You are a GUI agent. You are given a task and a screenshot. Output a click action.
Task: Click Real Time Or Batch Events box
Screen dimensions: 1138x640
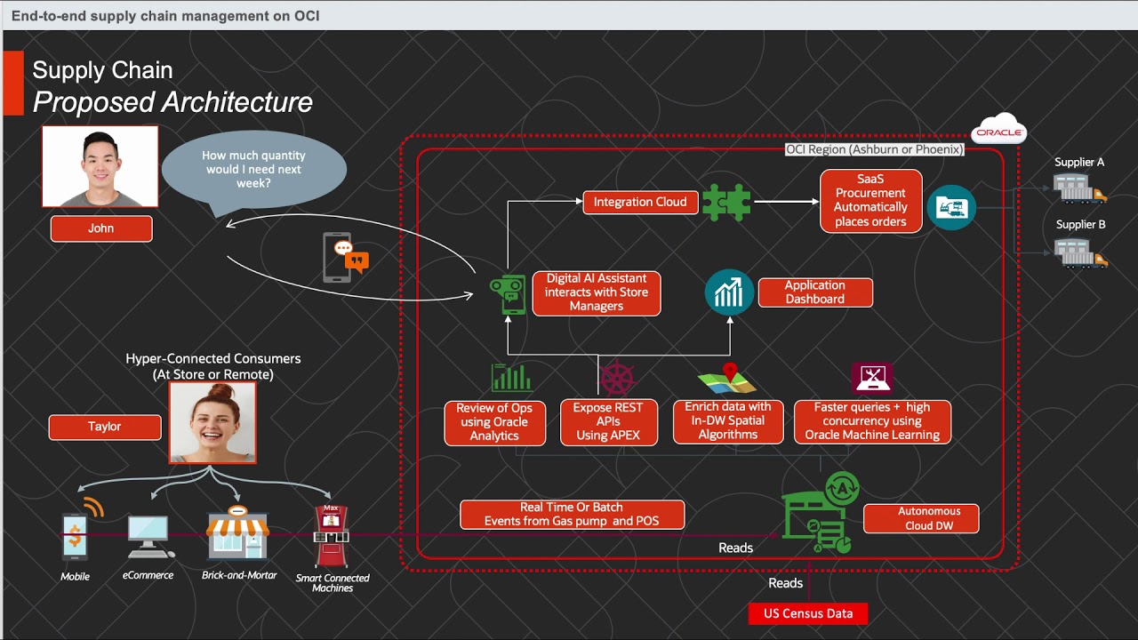point(572,515)
